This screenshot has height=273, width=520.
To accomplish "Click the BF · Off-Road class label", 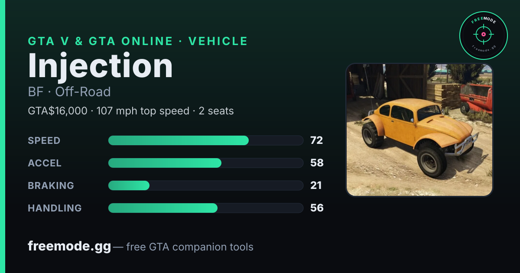I will click(x=69, y=92).
